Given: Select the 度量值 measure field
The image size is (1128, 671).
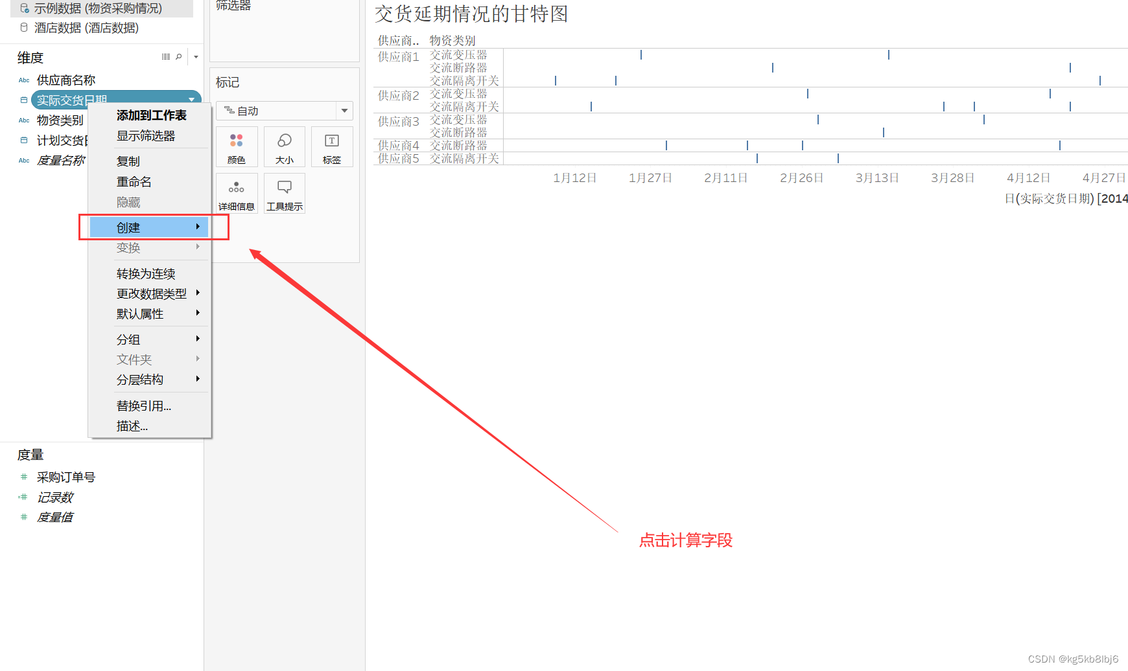Looking at the screenshot, I should pyautogui.click(x=55, y=517).
